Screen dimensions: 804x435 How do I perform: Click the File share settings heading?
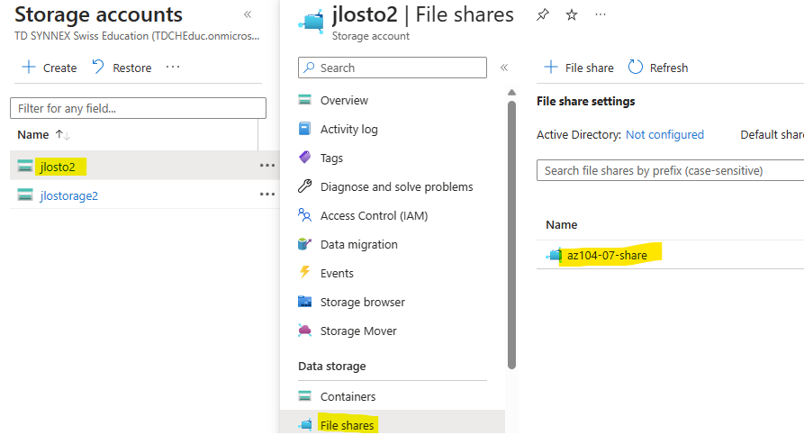[585, 101]
